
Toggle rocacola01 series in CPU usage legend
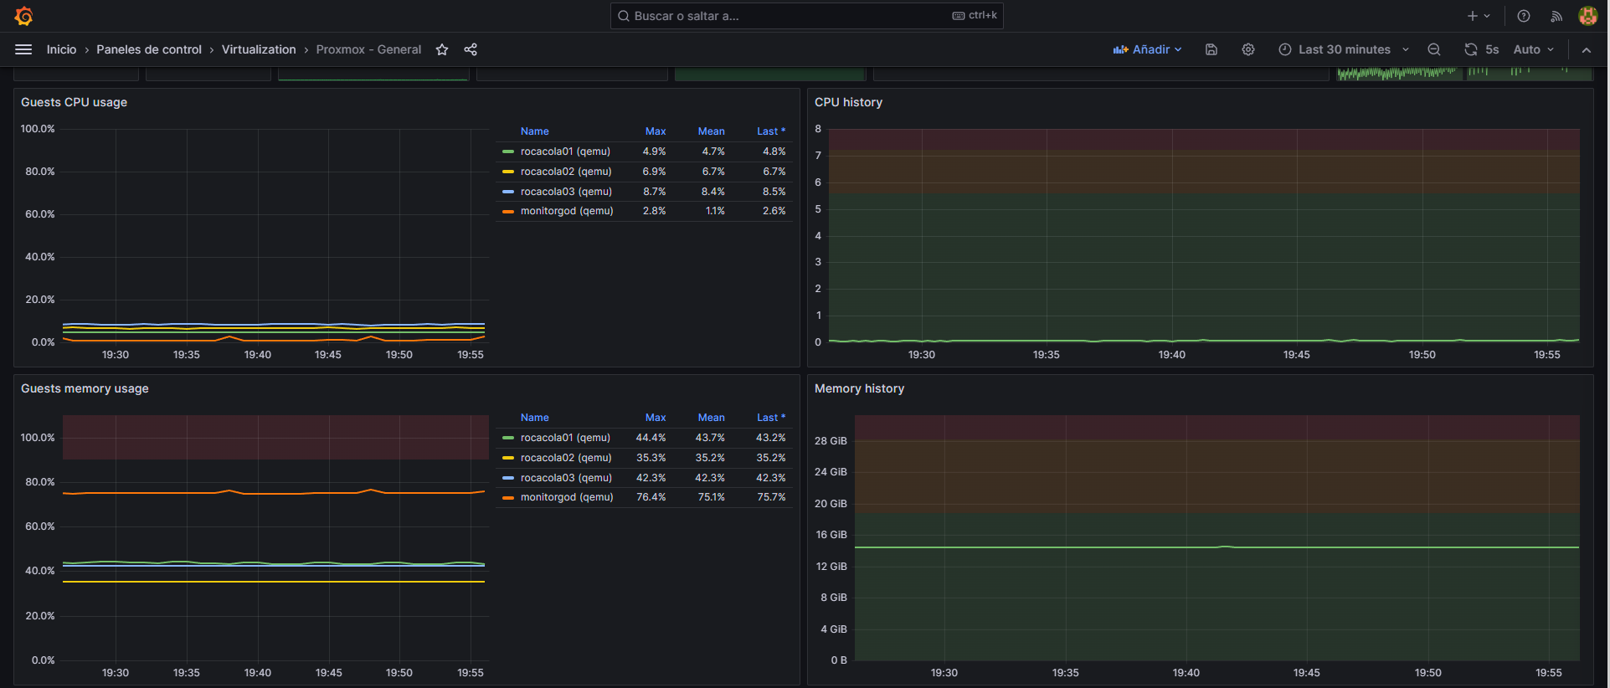(564, 151)
